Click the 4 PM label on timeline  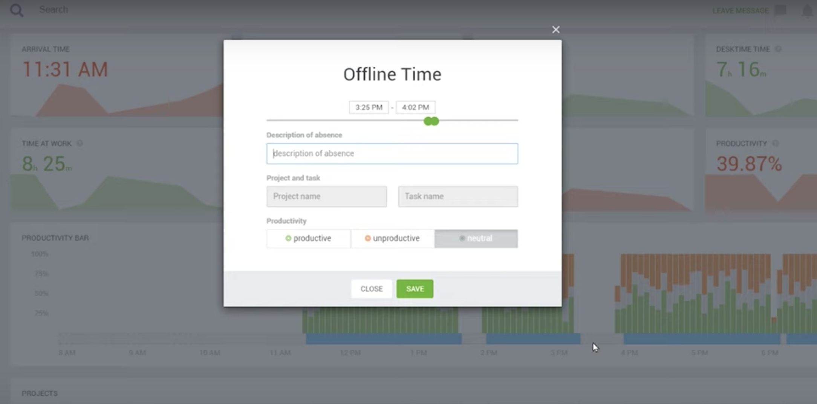coord(629,353)
